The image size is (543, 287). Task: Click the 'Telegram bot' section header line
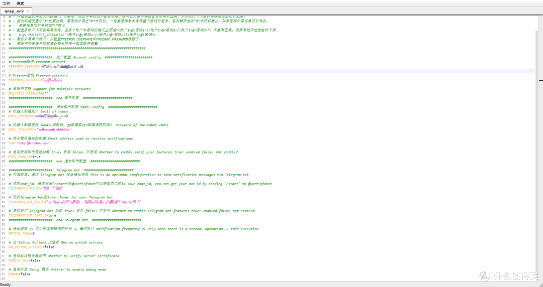tap(71, 170)
